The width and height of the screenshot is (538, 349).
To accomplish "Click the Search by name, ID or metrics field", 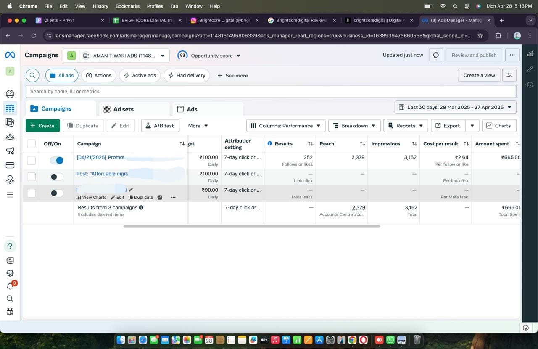I will click(271, 91).
